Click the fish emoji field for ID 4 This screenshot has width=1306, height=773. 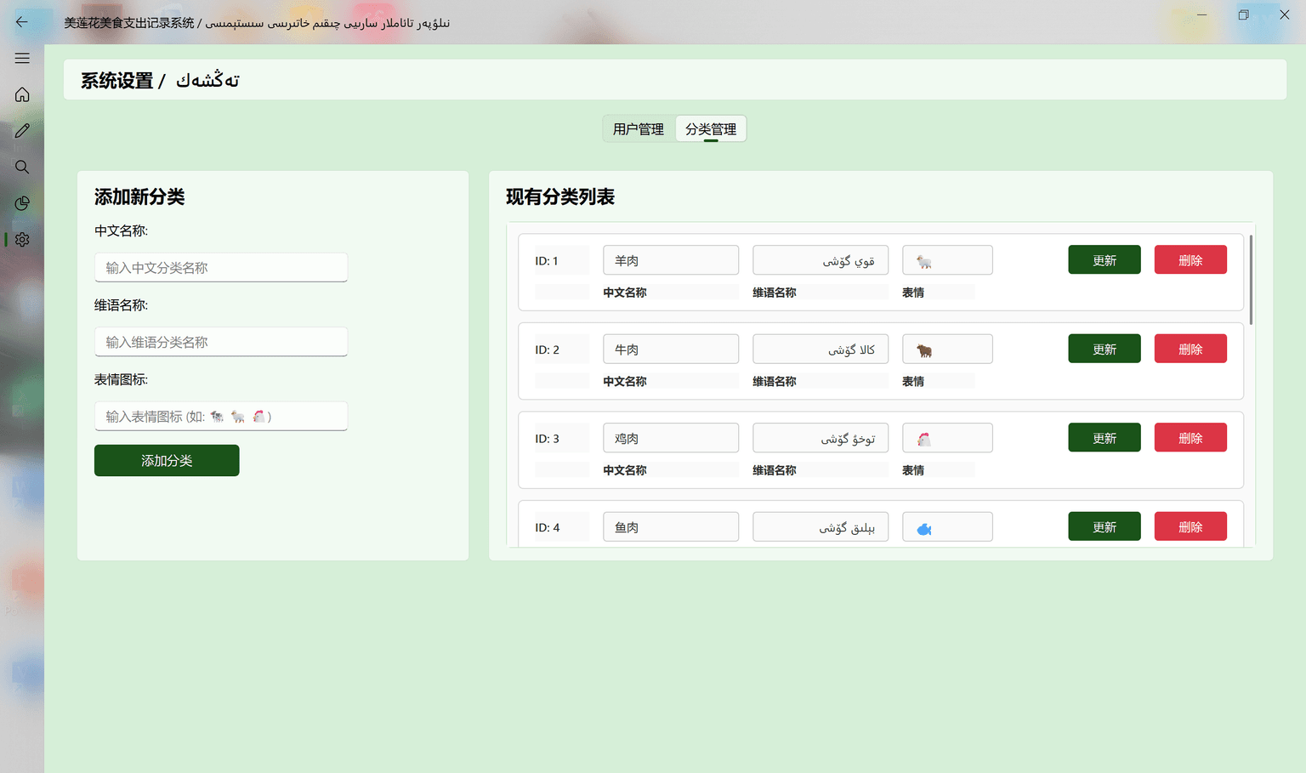click(x=947, y=526)
